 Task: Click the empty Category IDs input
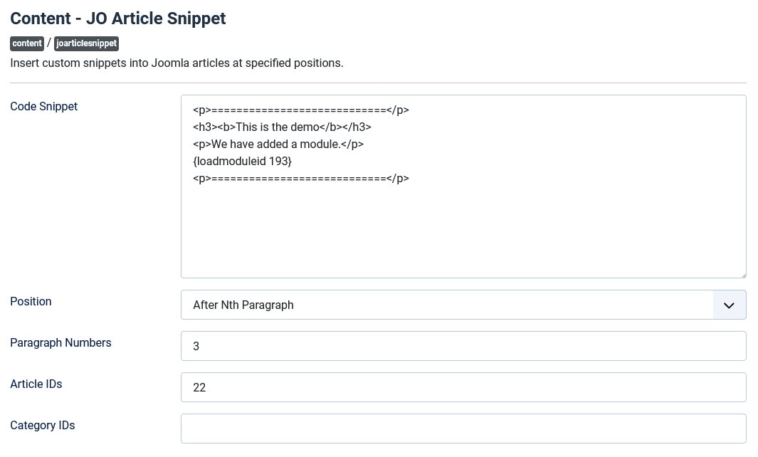(463, 429)
